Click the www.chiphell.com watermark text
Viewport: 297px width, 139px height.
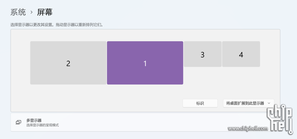click(248, 129)
